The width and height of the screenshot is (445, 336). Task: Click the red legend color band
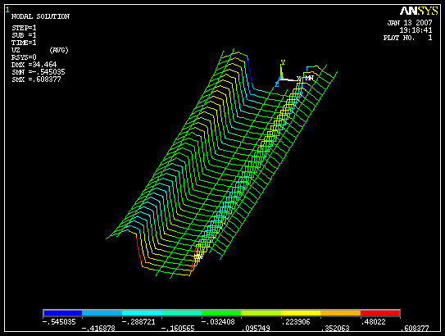380,313
